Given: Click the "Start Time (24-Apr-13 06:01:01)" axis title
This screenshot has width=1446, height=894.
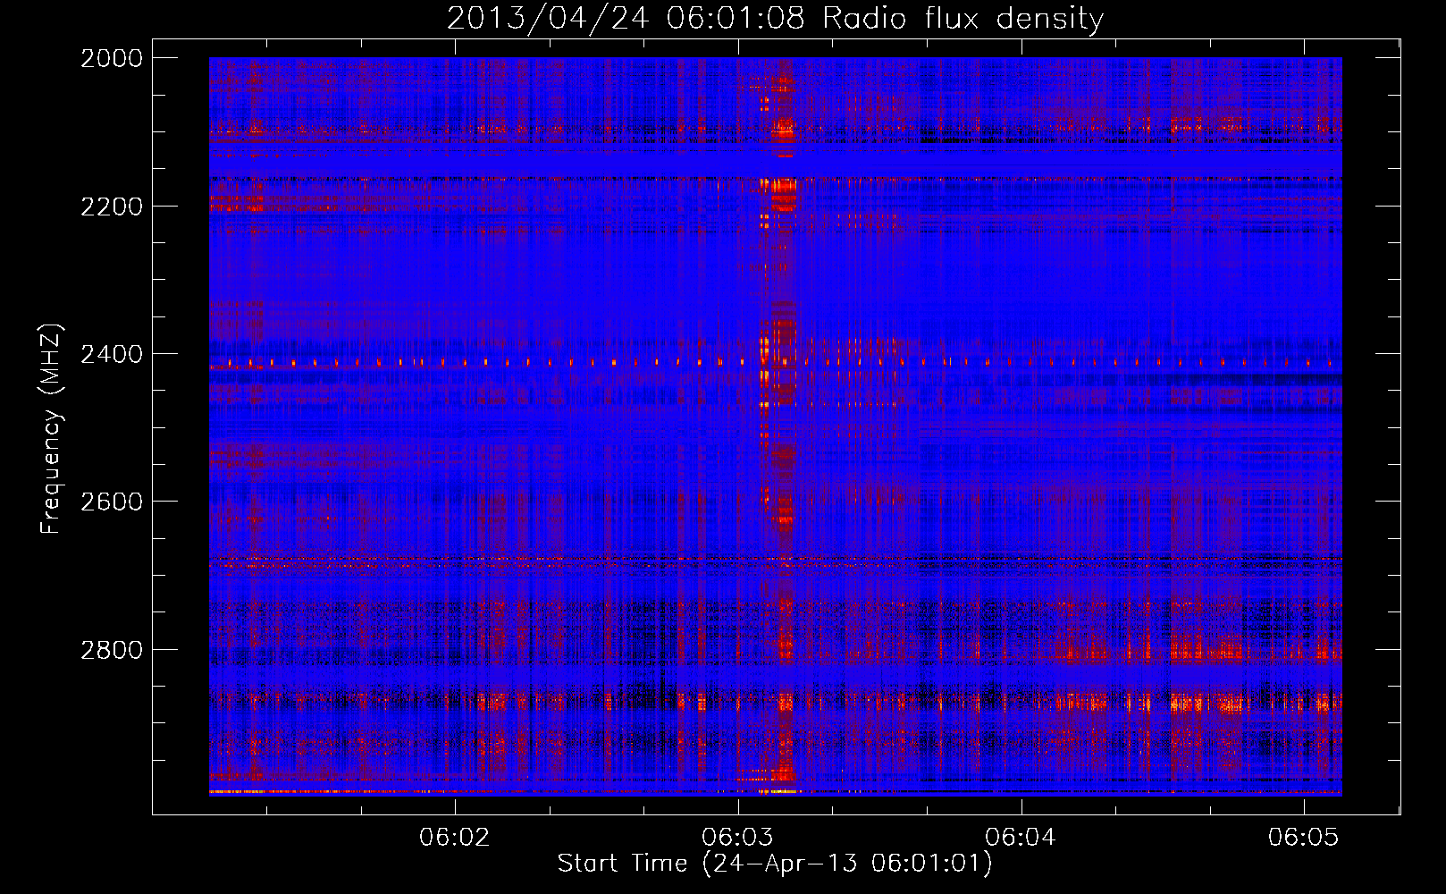Looking at the screenshot, I should (775, 864).
